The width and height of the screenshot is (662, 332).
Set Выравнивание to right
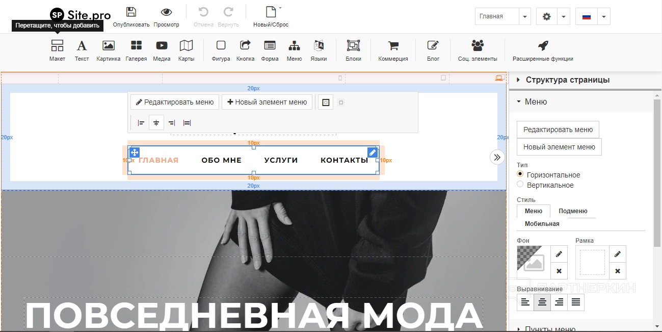click(559, 302)
